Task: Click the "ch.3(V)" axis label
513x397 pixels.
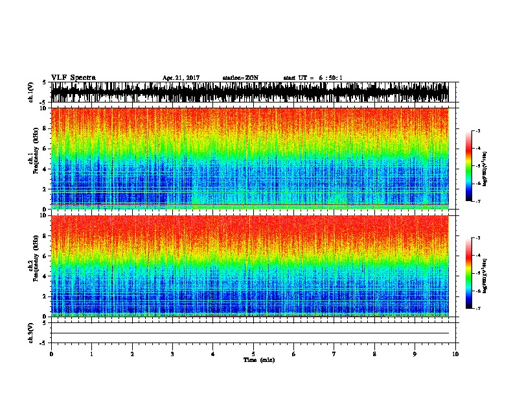Action: pyautogui.click(x=31, y=333)
